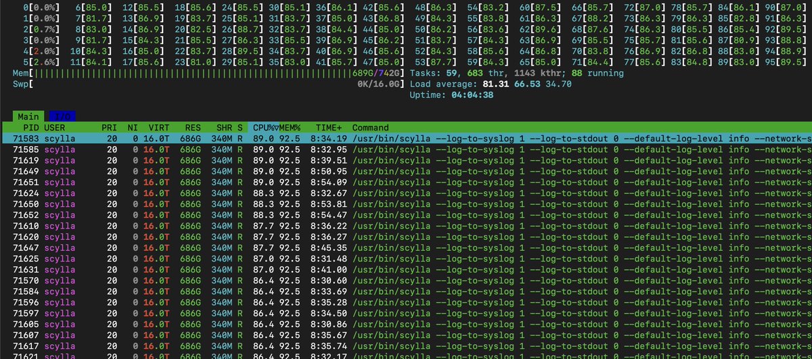Sort by the PRI column header
The image size is (812, 359).
(110, 127)
